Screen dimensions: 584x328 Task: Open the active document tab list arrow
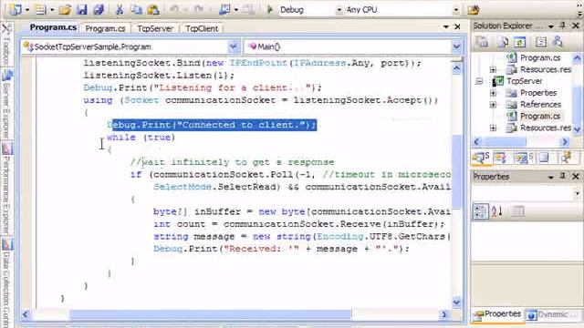tap(446, 26)
